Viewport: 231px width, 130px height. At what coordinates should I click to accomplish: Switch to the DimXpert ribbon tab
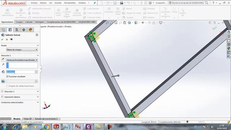point(39,22)
